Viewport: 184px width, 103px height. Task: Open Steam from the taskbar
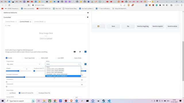103,101
